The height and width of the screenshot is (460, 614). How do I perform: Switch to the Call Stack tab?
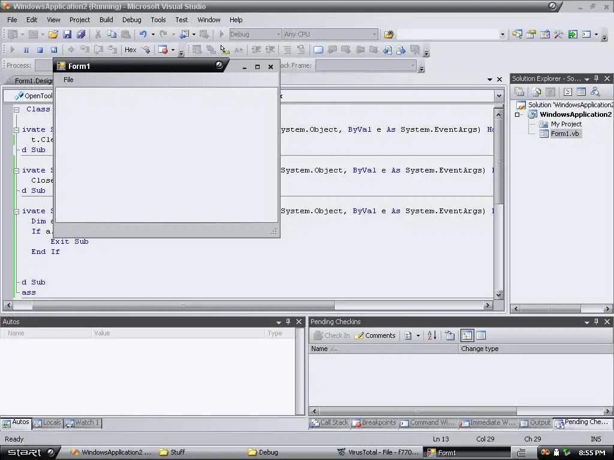(330, 423)
